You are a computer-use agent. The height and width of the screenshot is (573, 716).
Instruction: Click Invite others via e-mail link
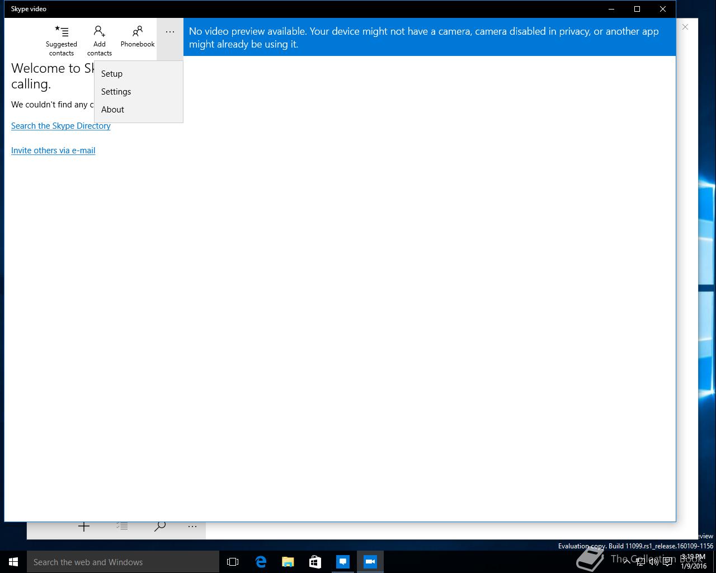pyautogui.click(x=53, y=151)
